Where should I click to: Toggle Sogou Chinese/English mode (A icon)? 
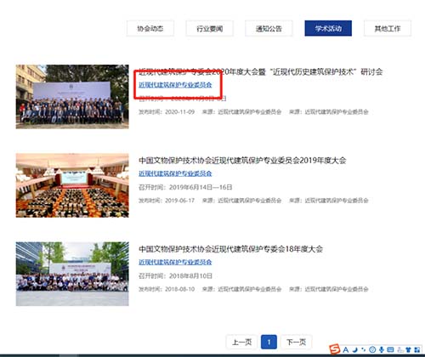tap(346, 349)
